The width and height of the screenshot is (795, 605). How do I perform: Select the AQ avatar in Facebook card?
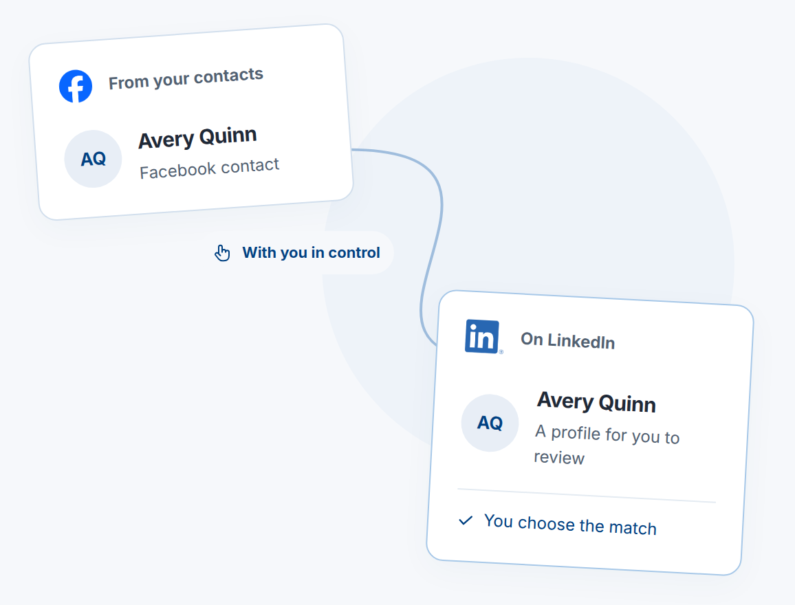click(x=93, y=159)
